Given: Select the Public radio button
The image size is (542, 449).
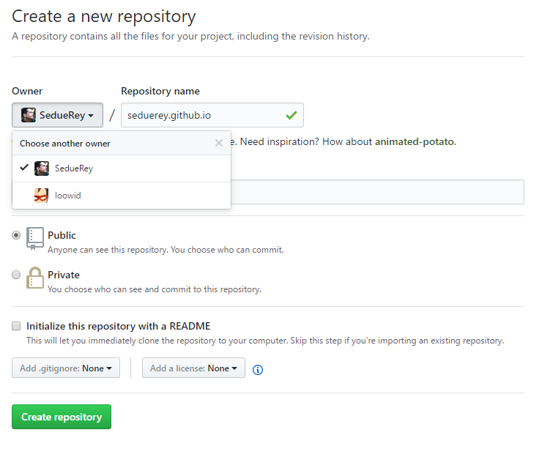Looking at the screenshot, I should (16, 235).
